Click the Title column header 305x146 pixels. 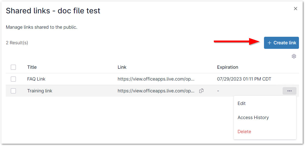coord(32,67)
